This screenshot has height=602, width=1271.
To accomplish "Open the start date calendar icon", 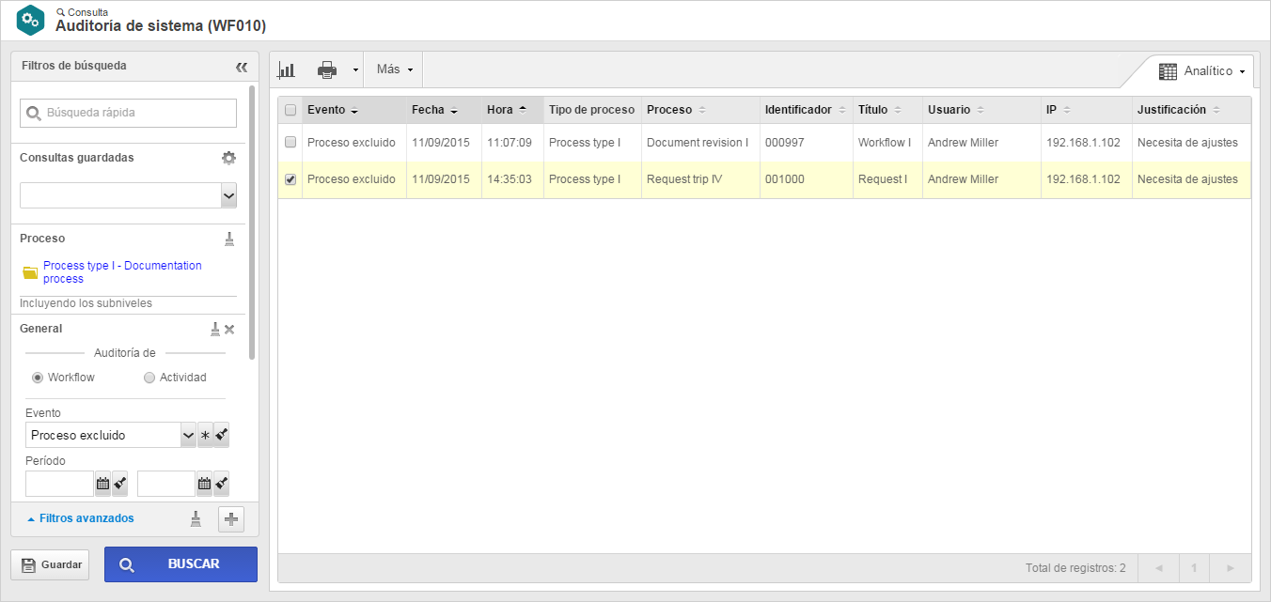I will (x=103, y=484).
